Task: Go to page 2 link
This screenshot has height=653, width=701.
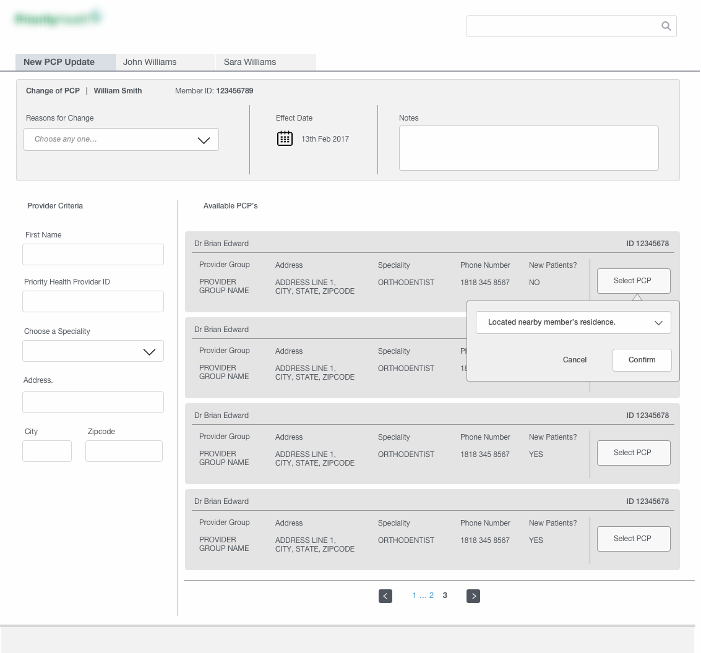Action: 431,595
